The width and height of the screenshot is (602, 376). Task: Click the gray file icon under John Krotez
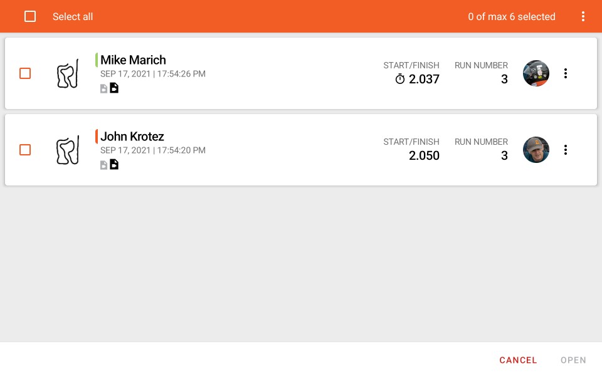(103, 165)
